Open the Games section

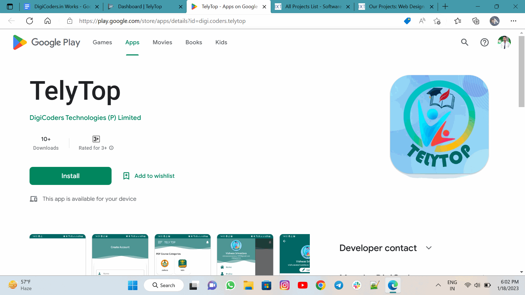(x=102, y=42)
